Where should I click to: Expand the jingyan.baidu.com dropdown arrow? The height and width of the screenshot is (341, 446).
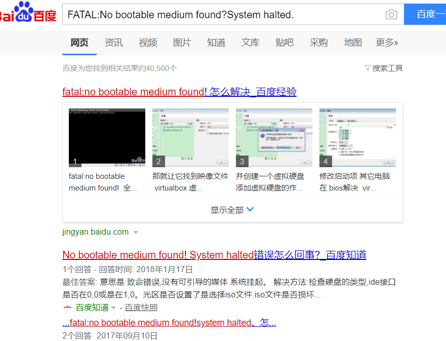coord(135,232)
